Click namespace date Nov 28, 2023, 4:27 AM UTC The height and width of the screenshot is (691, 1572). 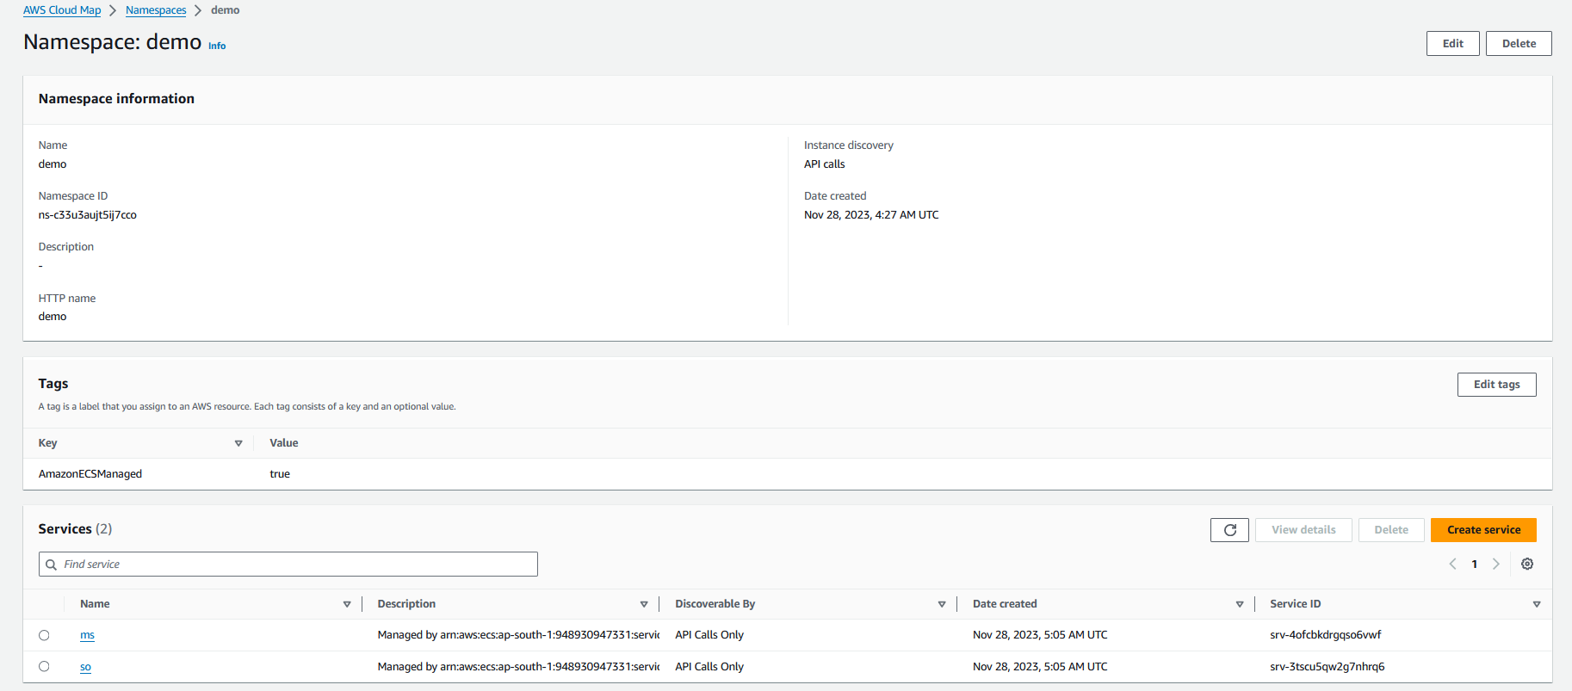[x=871, y=215]
